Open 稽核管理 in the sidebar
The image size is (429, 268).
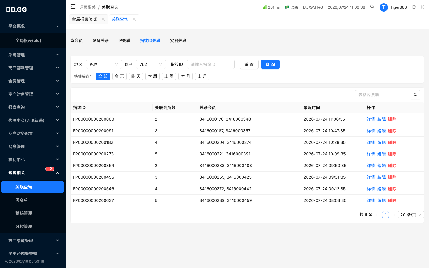click(33, 213)
